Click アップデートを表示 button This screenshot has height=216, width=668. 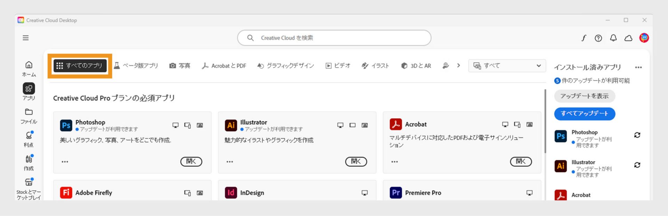coord(584,96)
